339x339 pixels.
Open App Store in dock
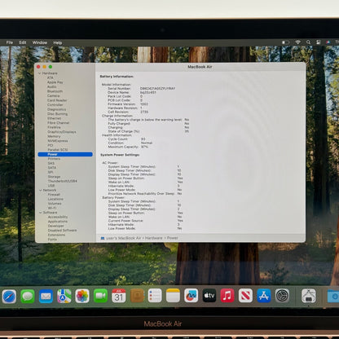(x=264, y=296)
